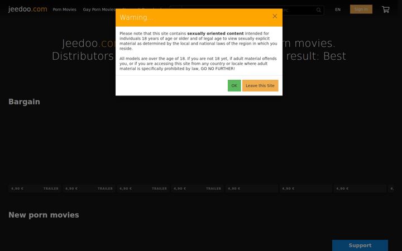
Task: Click the blue Support button
Action: coord(360,245)
